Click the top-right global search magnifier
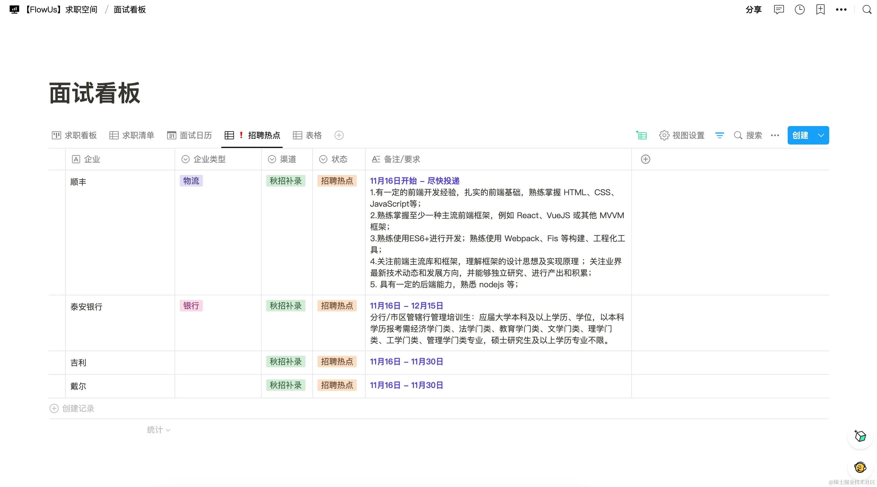This screenshot has height=487, width=877. tap(867, 10)
